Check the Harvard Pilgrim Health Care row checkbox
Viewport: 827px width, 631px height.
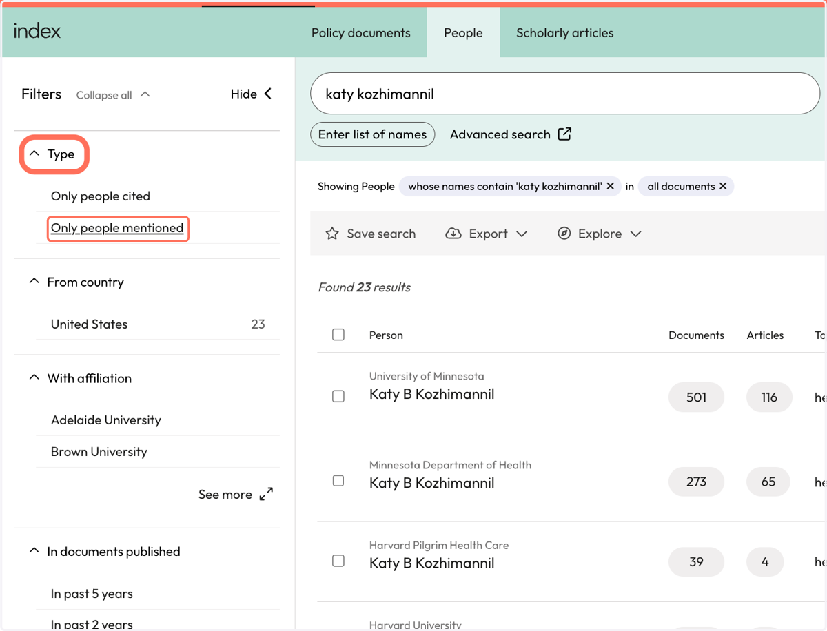(x=338, y=561)
